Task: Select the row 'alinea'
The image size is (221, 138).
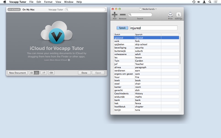Action: point(146,67)
